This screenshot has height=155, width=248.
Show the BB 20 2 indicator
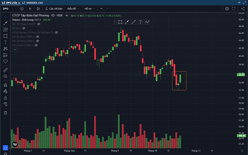pos(24,28)
